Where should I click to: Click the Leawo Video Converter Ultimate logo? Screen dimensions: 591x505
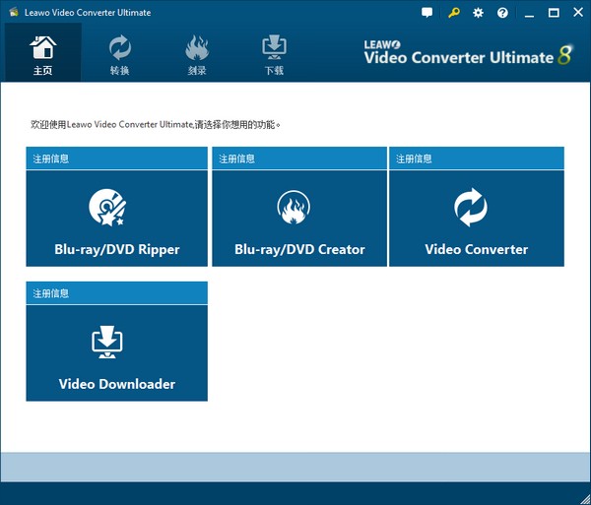(468, 53)
